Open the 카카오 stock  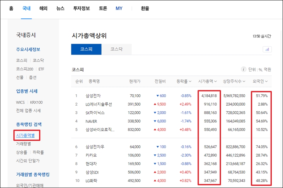(x=91, y=155)
